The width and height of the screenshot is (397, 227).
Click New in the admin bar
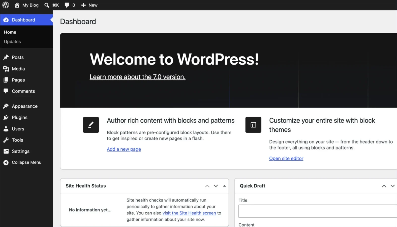click(x=93, y=5)
